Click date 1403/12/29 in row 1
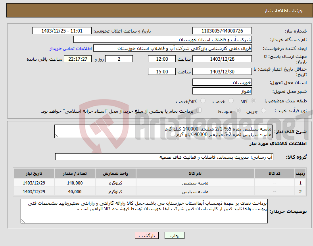 pos(34,183)
